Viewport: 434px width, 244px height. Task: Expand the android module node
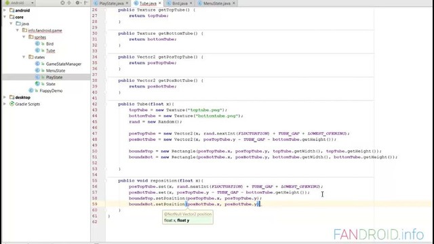click(5, 10)
